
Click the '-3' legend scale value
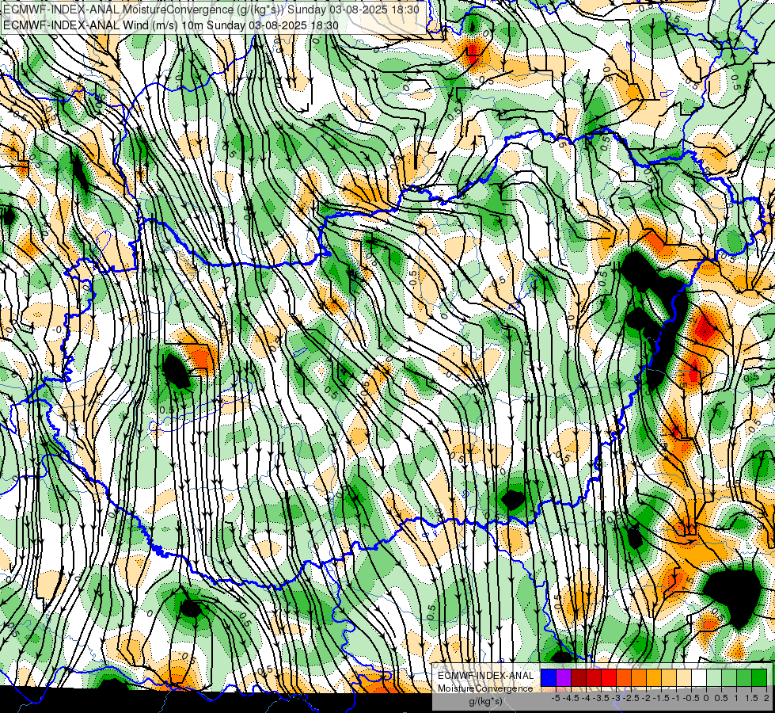(617, 698)
